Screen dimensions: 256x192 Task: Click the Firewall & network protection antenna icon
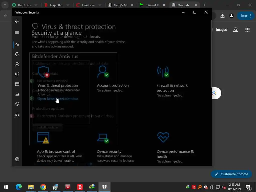(x=163, y=72)
